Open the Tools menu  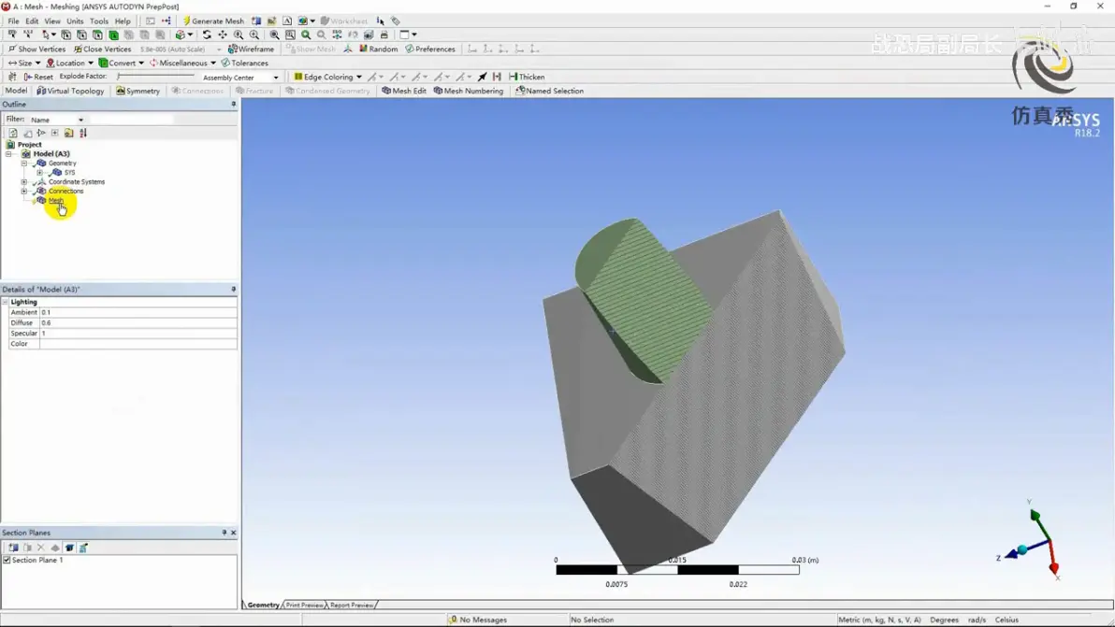tap(99, 21)
